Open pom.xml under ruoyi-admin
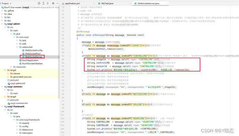Viewport: 239px width, 136px height. 14,80
